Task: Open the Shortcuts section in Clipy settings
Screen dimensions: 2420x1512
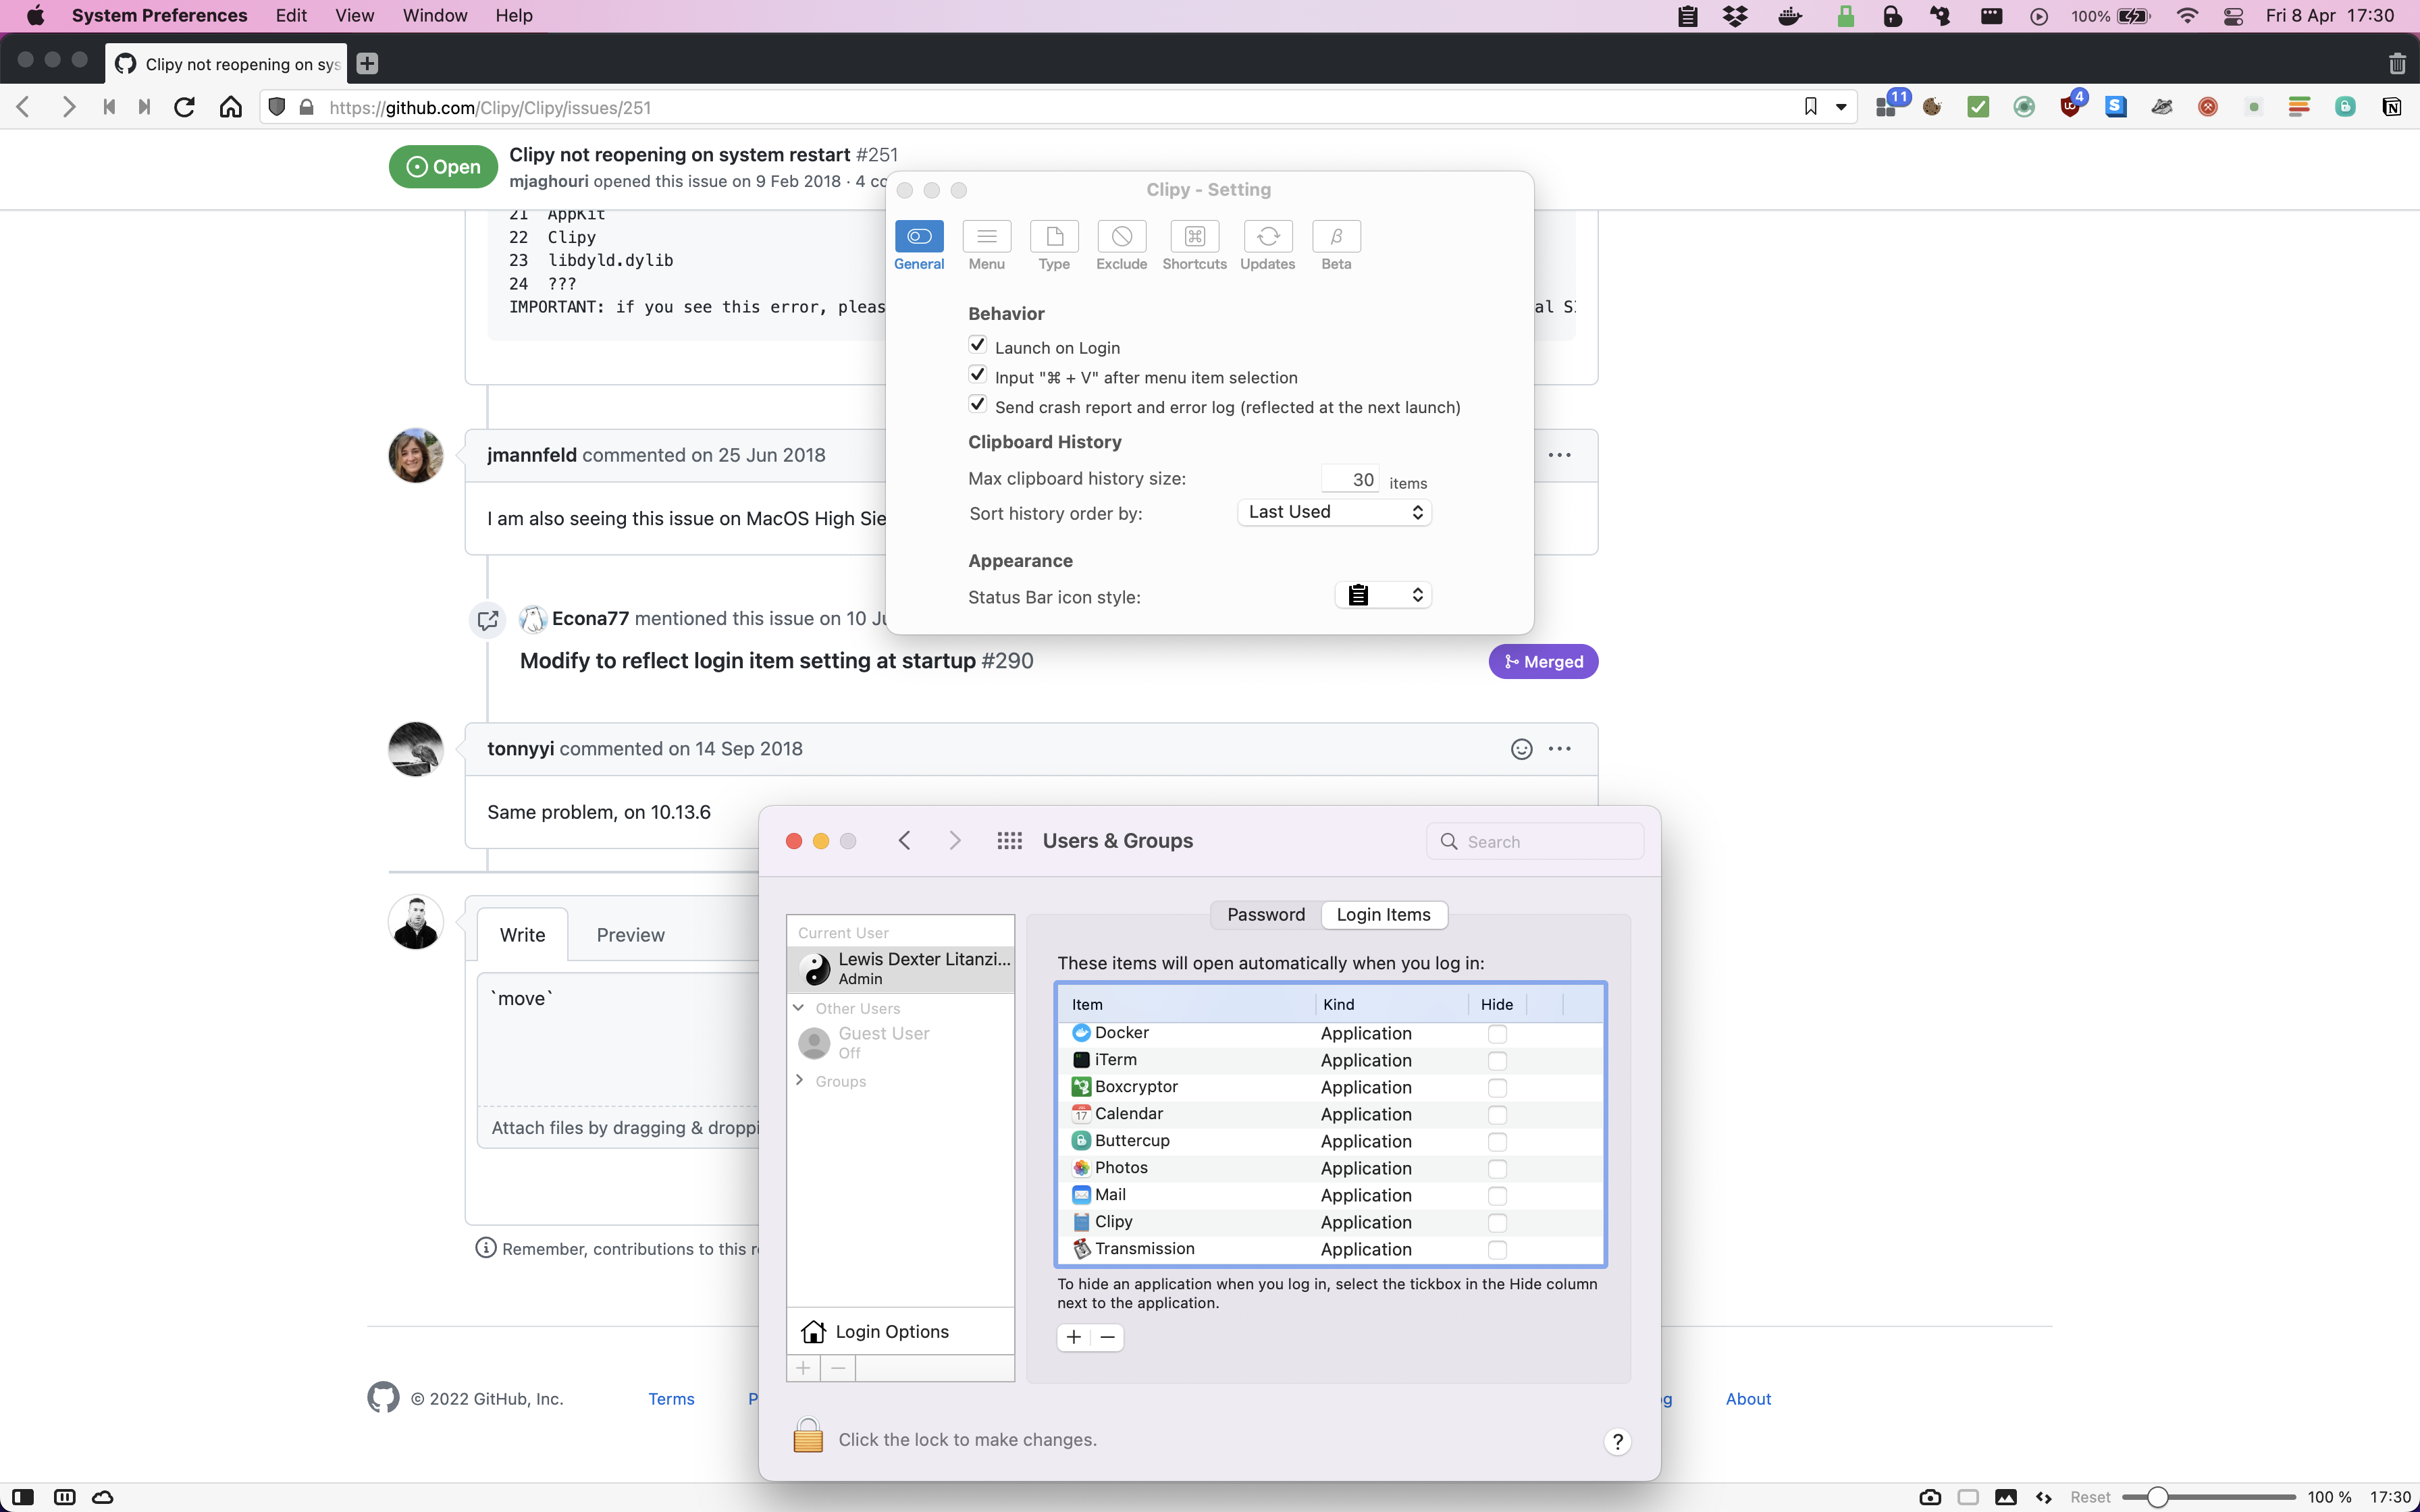Action: (x=1195, y=244)
